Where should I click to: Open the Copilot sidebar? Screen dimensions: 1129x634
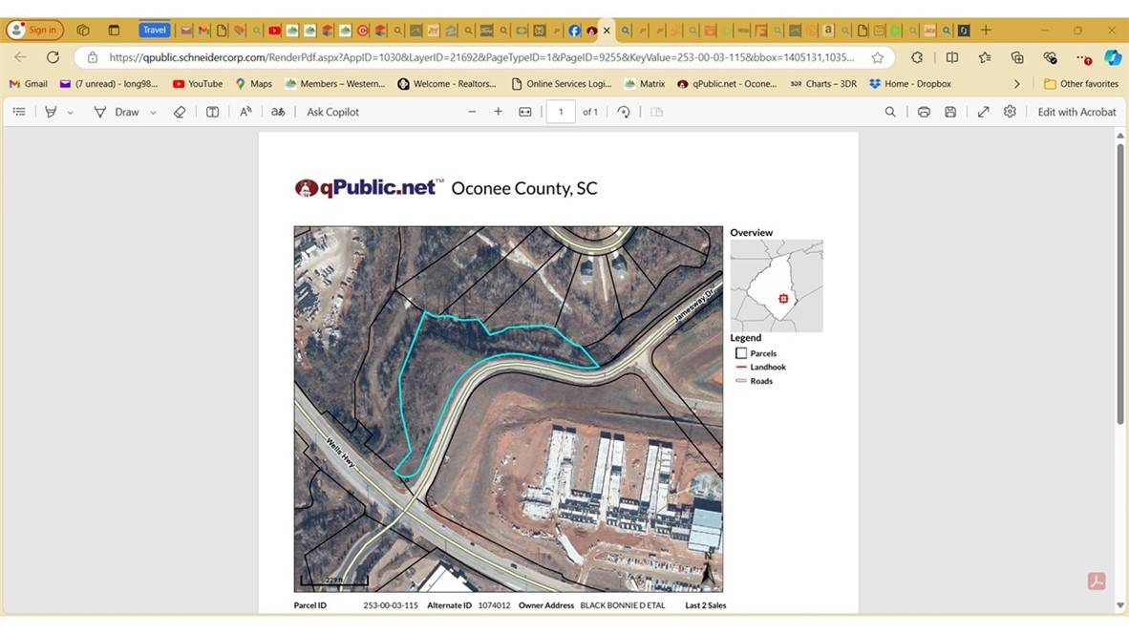click(1113, 57)
